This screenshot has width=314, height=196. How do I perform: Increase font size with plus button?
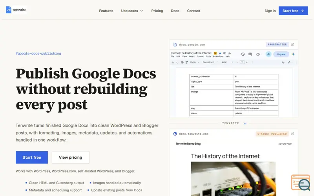(247, 62)
